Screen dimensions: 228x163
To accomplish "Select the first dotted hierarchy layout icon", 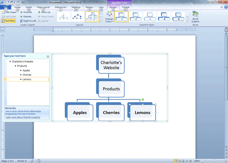I will click(x=64, y=17).
